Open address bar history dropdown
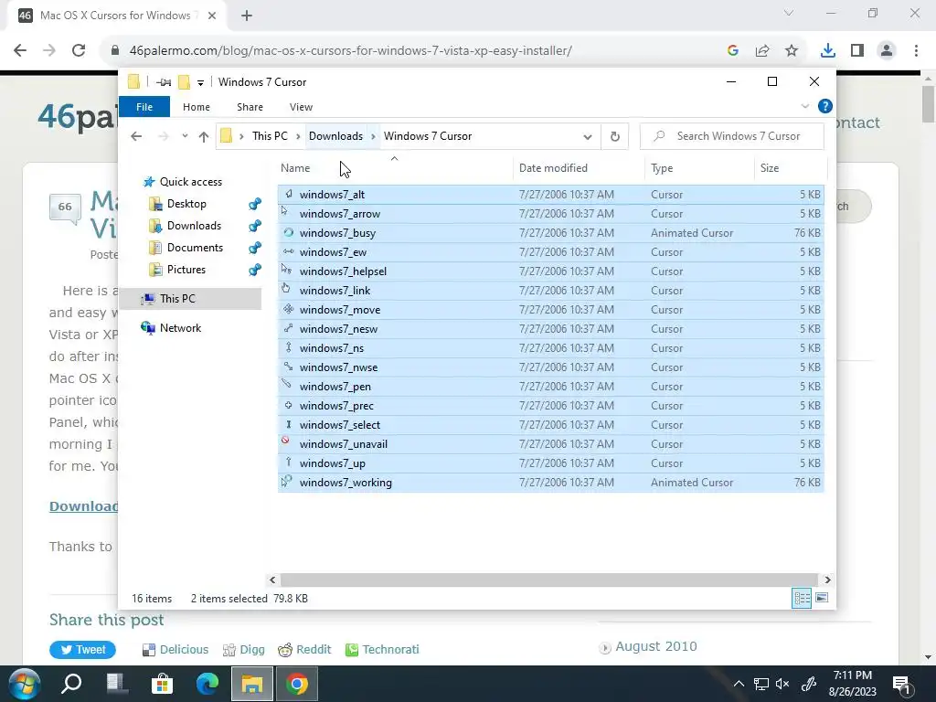The width and height of the screenshot is (936, 702). [x=588, y=137]
